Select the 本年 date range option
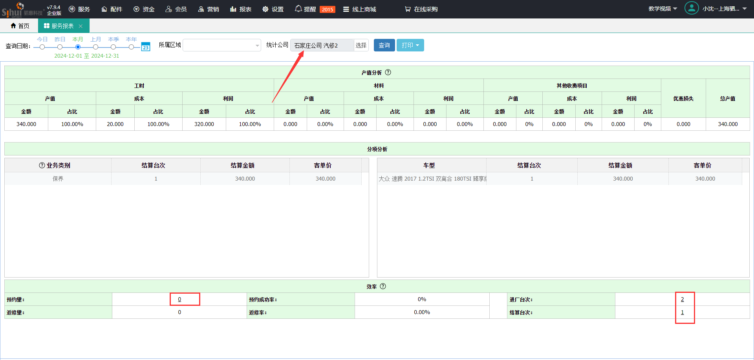The width and height of the screenshot is (754, 360). click(x=131, y=47)
